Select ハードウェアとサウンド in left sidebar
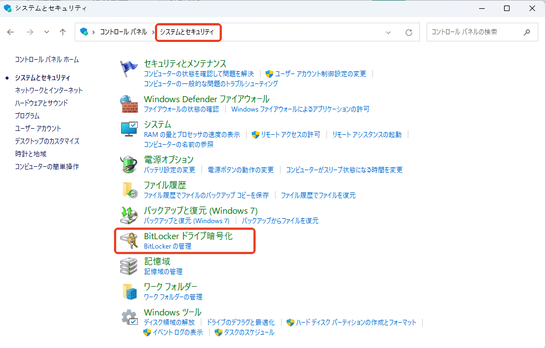This screenshot has height=348, width=545. pyautogui.click(x=41, y=103)
